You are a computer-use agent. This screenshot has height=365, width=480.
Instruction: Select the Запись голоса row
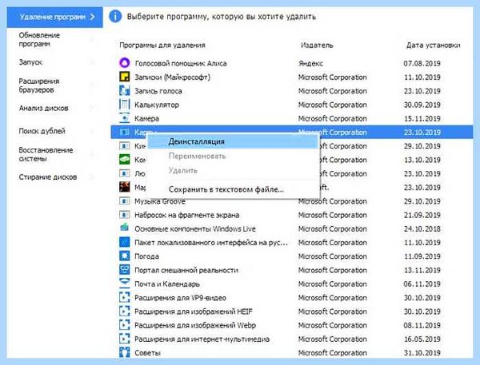coord(292,91)
